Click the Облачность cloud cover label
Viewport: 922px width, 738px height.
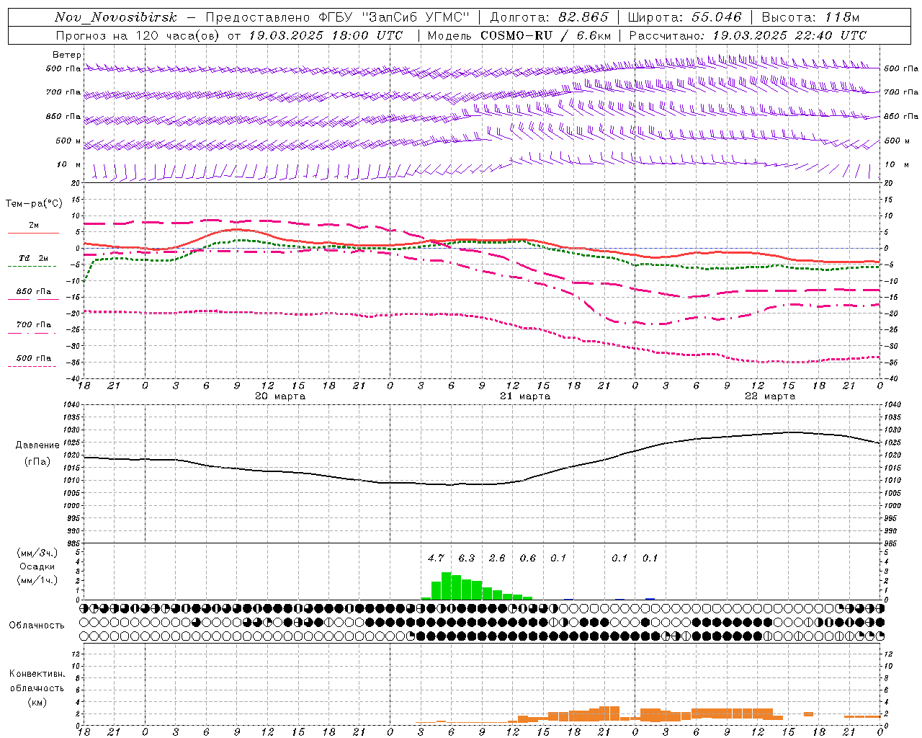37,626
